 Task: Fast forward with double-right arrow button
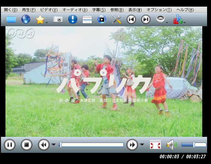click(x=132, y=145)
